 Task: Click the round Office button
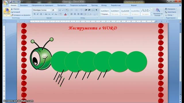point(5,3)
